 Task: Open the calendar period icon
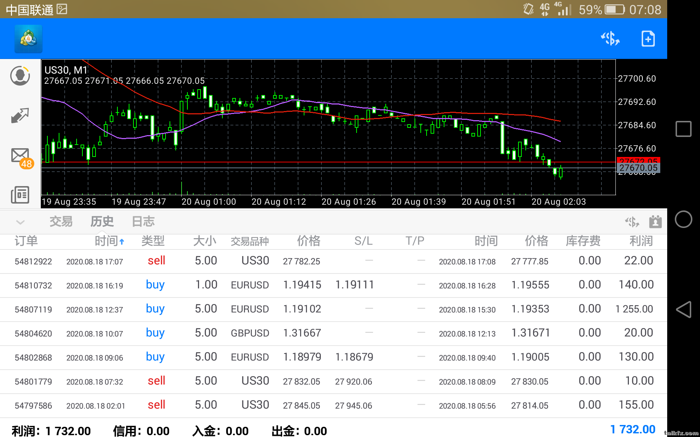655,221
